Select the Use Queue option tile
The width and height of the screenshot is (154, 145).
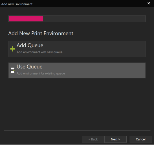[x=77, y=70]
